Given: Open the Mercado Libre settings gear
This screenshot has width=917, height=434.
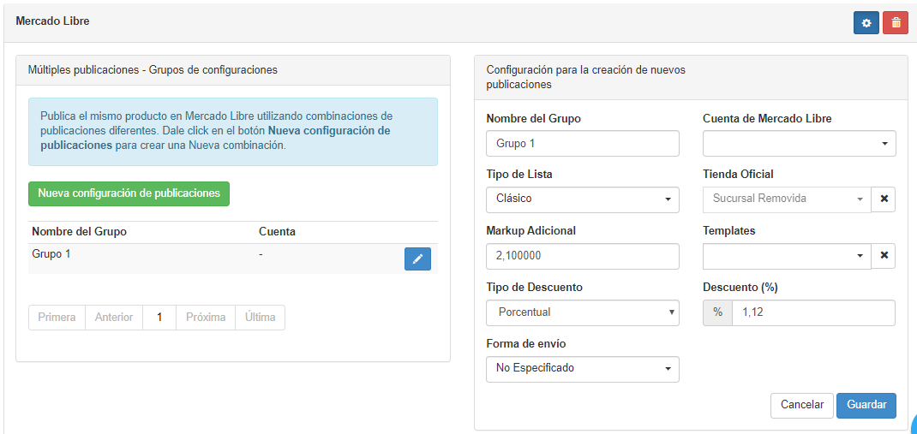Looking at the screenshot, I should click(866, 23).
